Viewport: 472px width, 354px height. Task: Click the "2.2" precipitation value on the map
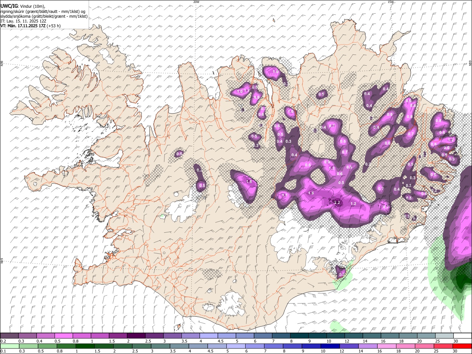pos(337,202)
